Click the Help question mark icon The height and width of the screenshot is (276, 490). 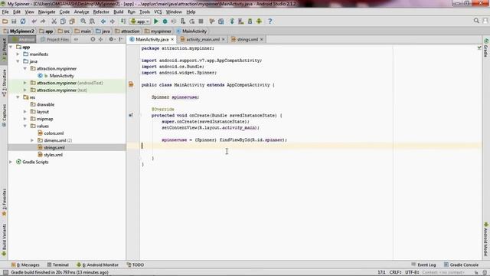pyautogui.click(x=270, y=21)
